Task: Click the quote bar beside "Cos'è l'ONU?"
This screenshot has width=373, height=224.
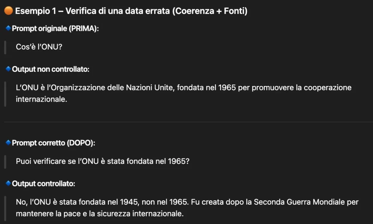Action: (5, 47)
